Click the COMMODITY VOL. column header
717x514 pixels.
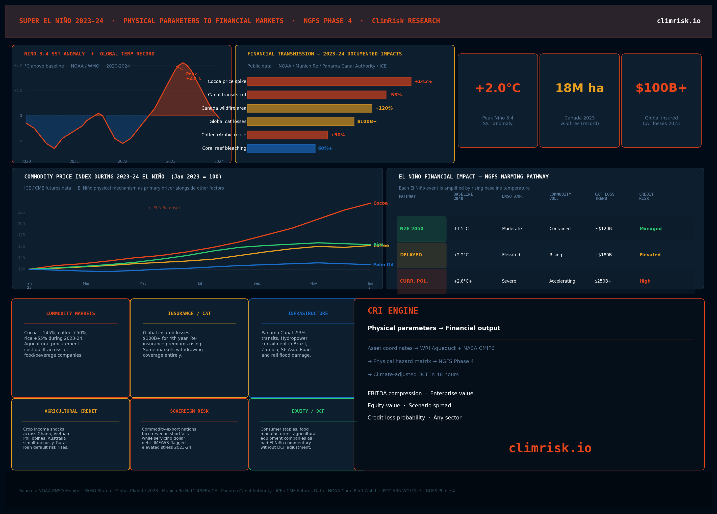(x=560, y=196)
